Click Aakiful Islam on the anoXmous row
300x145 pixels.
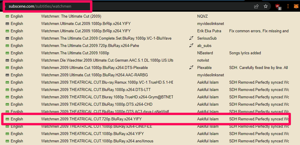208,141
